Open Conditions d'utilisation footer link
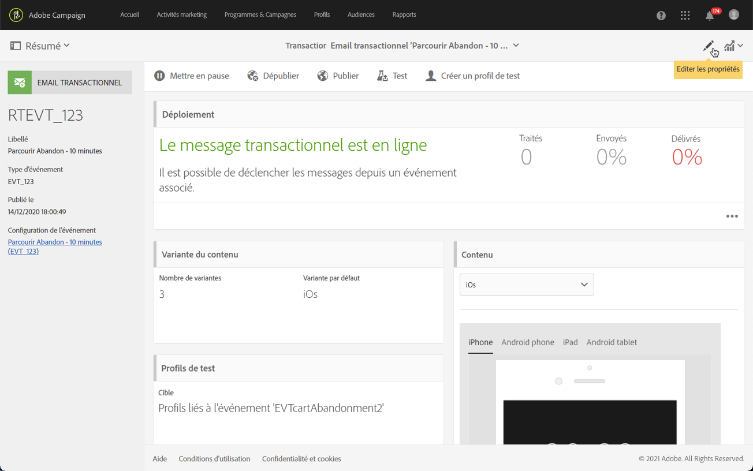This screenshot has width=753, height=471. coord(214,459)
